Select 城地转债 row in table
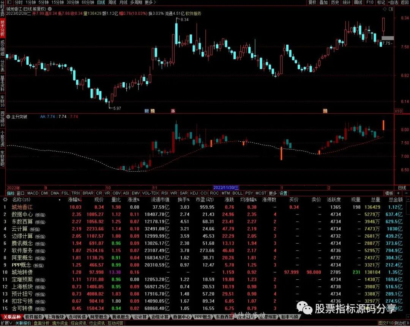This screenshot has height=327, width=410. [205, 272]
